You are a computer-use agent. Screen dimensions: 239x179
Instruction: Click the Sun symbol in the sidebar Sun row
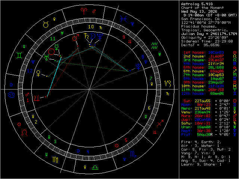235,101
